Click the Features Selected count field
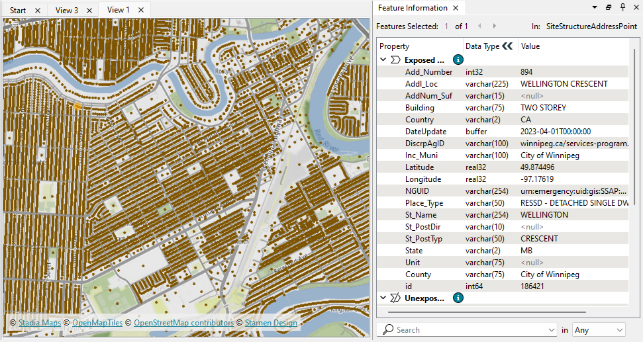 446,26
